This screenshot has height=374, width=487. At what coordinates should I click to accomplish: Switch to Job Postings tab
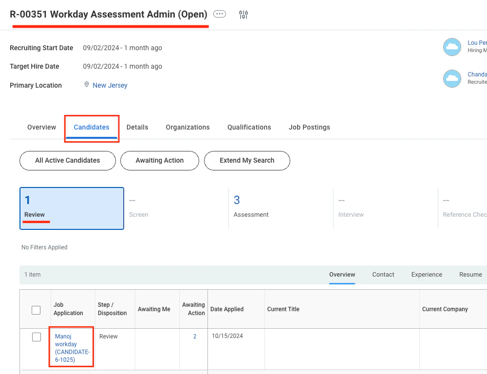(309, 128)
